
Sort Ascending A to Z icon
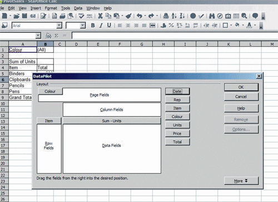(174, 16)
